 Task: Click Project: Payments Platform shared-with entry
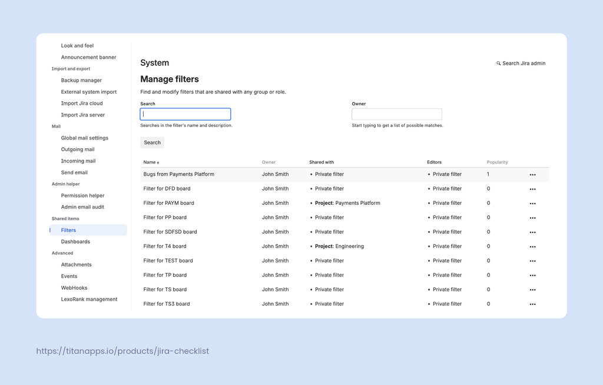click(347, 203)
